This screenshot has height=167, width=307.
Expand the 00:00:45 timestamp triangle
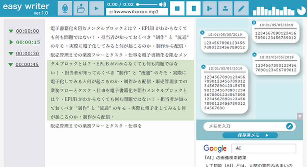pyautogui.click(x=11, y=65)
